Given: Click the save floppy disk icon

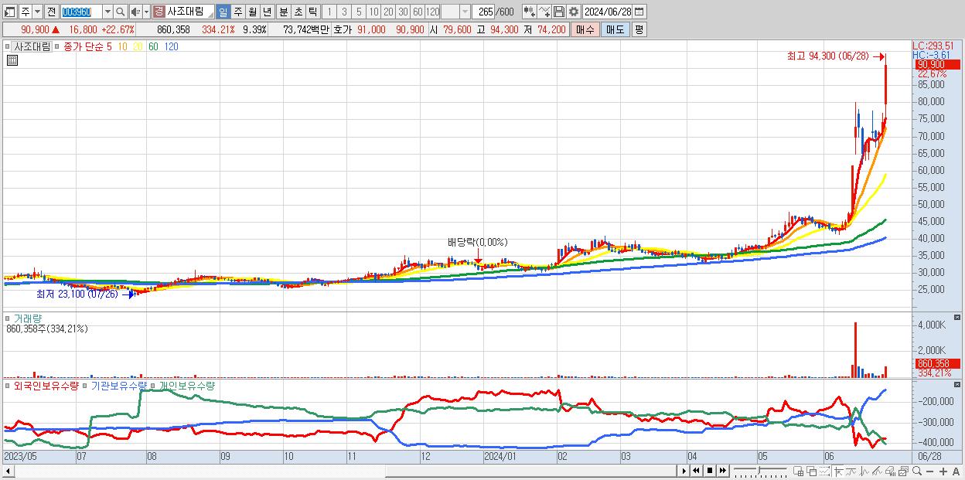Looking at the screenshot, I should click(x=559, y=12).
